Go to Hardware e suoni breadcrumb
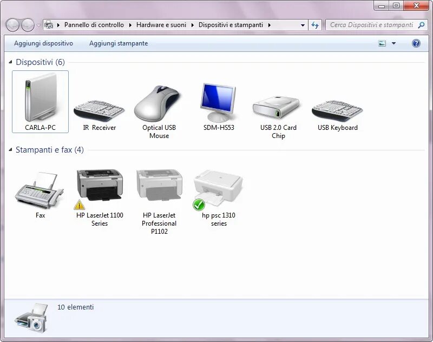 [x=161, y=25]
